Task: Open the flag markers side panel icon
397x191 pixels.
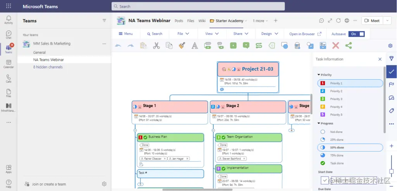Action: [x=392, y=85]
